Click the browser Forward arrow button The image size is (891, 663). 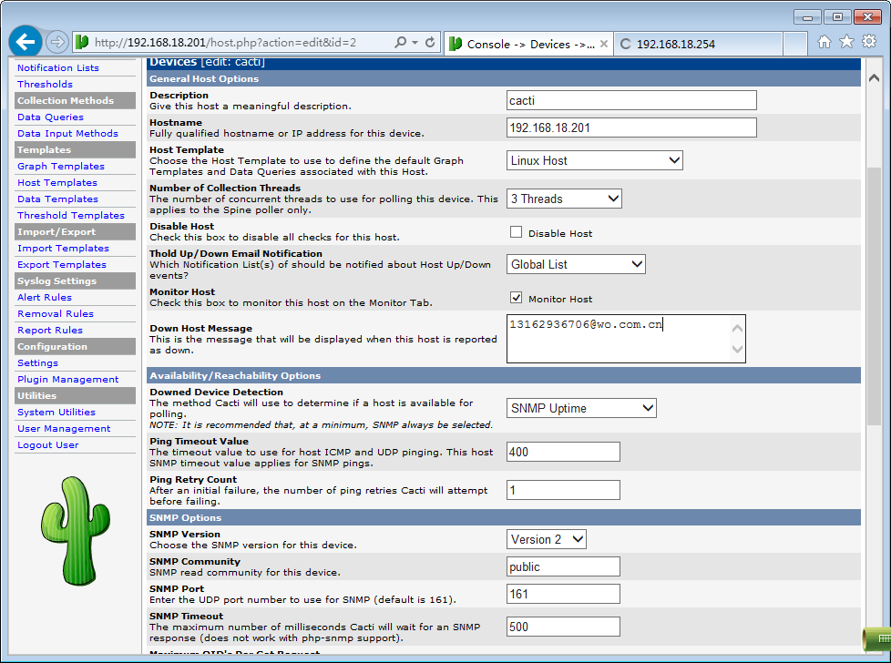56,42
